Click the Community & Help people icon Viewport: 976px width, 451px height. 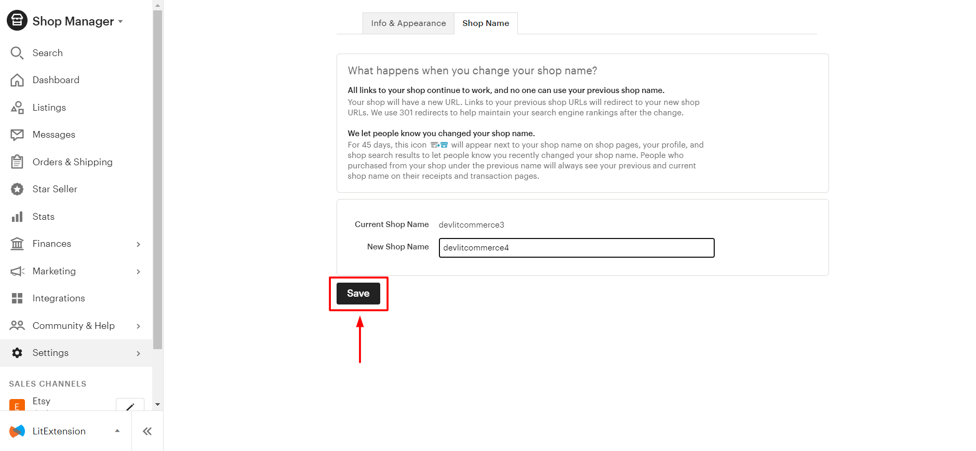click(x=17, y=325)
